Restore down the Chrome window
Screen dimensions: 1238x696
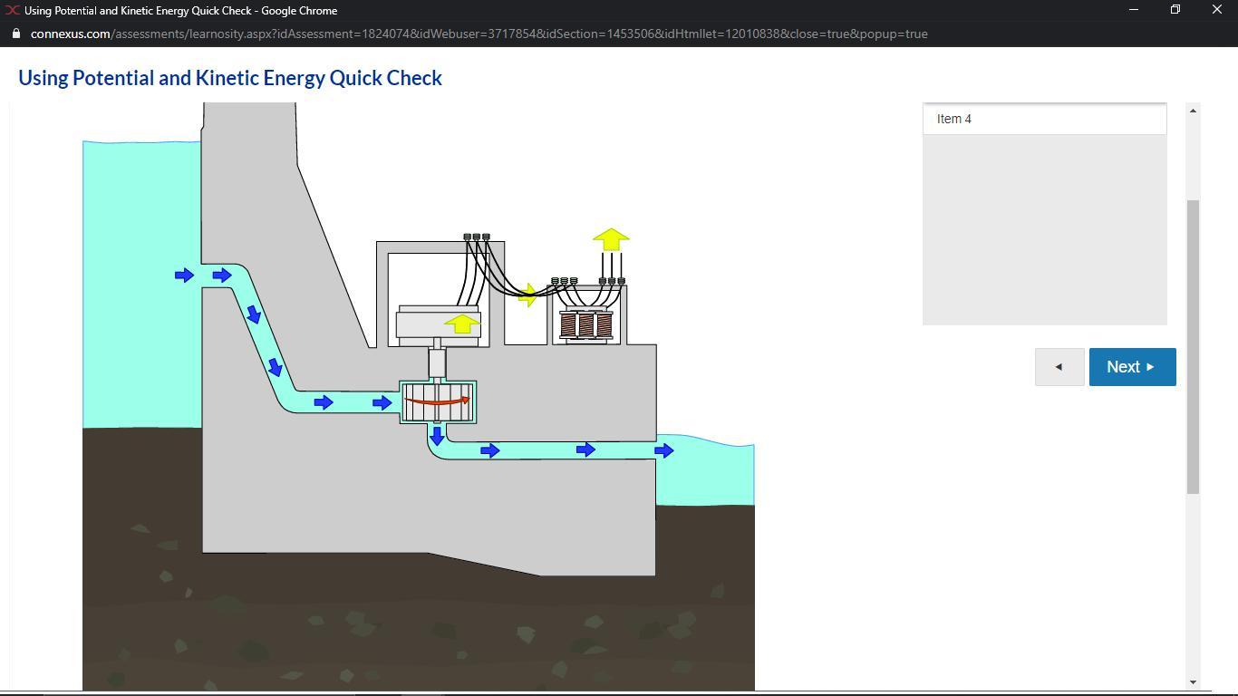pos(1175,10)
